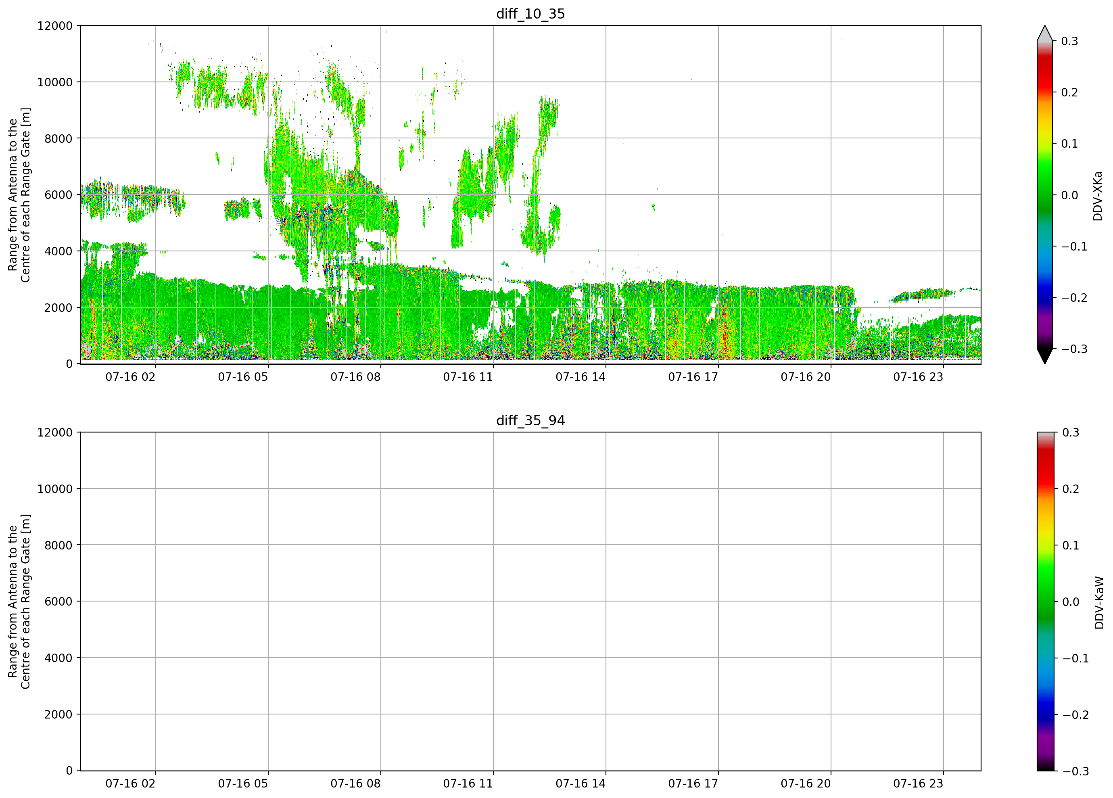Screen dimensions: 1113x798
Task: Click the DDV-KaW colorbar label
Action: [x=1099, y=603]
